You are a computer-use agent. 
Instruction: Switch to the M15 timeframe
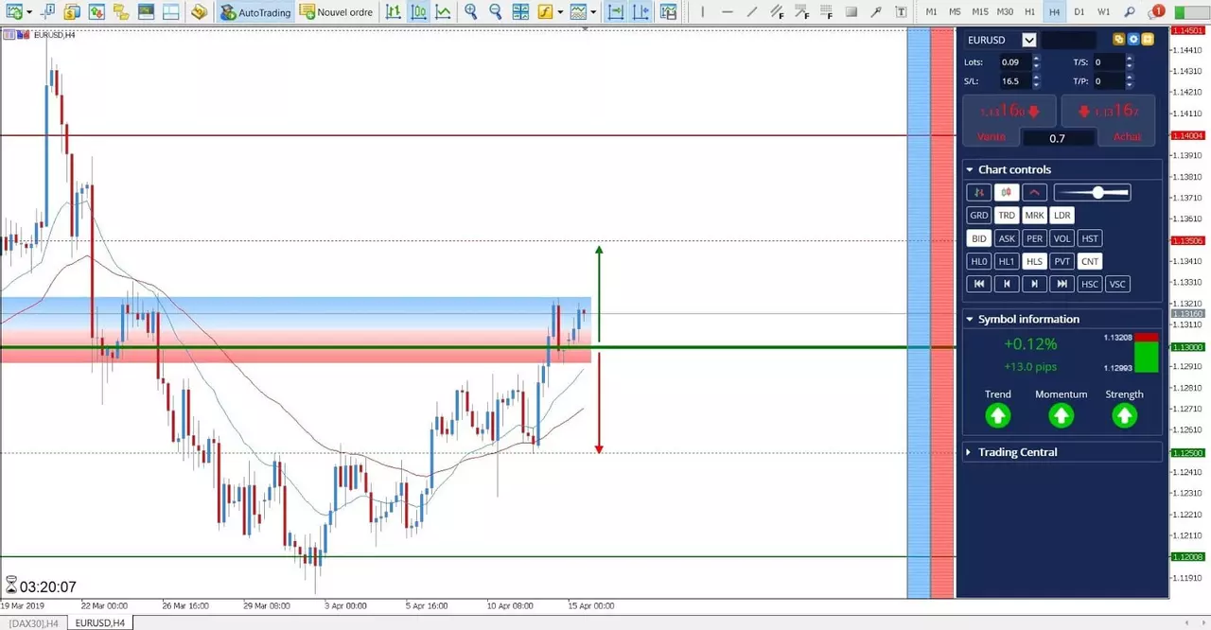point(980,12)
